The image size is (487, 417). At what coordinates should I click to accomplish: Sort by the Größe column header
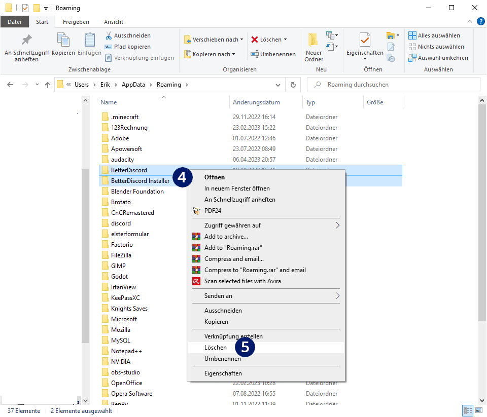[x=384, y=102]
